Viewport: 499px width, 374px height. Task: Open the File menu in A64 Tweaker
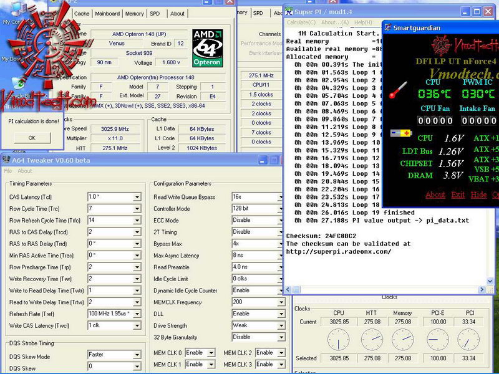(x=8, y=171)
